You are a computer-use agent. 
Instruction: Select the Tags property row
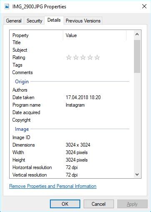(71, 65)
